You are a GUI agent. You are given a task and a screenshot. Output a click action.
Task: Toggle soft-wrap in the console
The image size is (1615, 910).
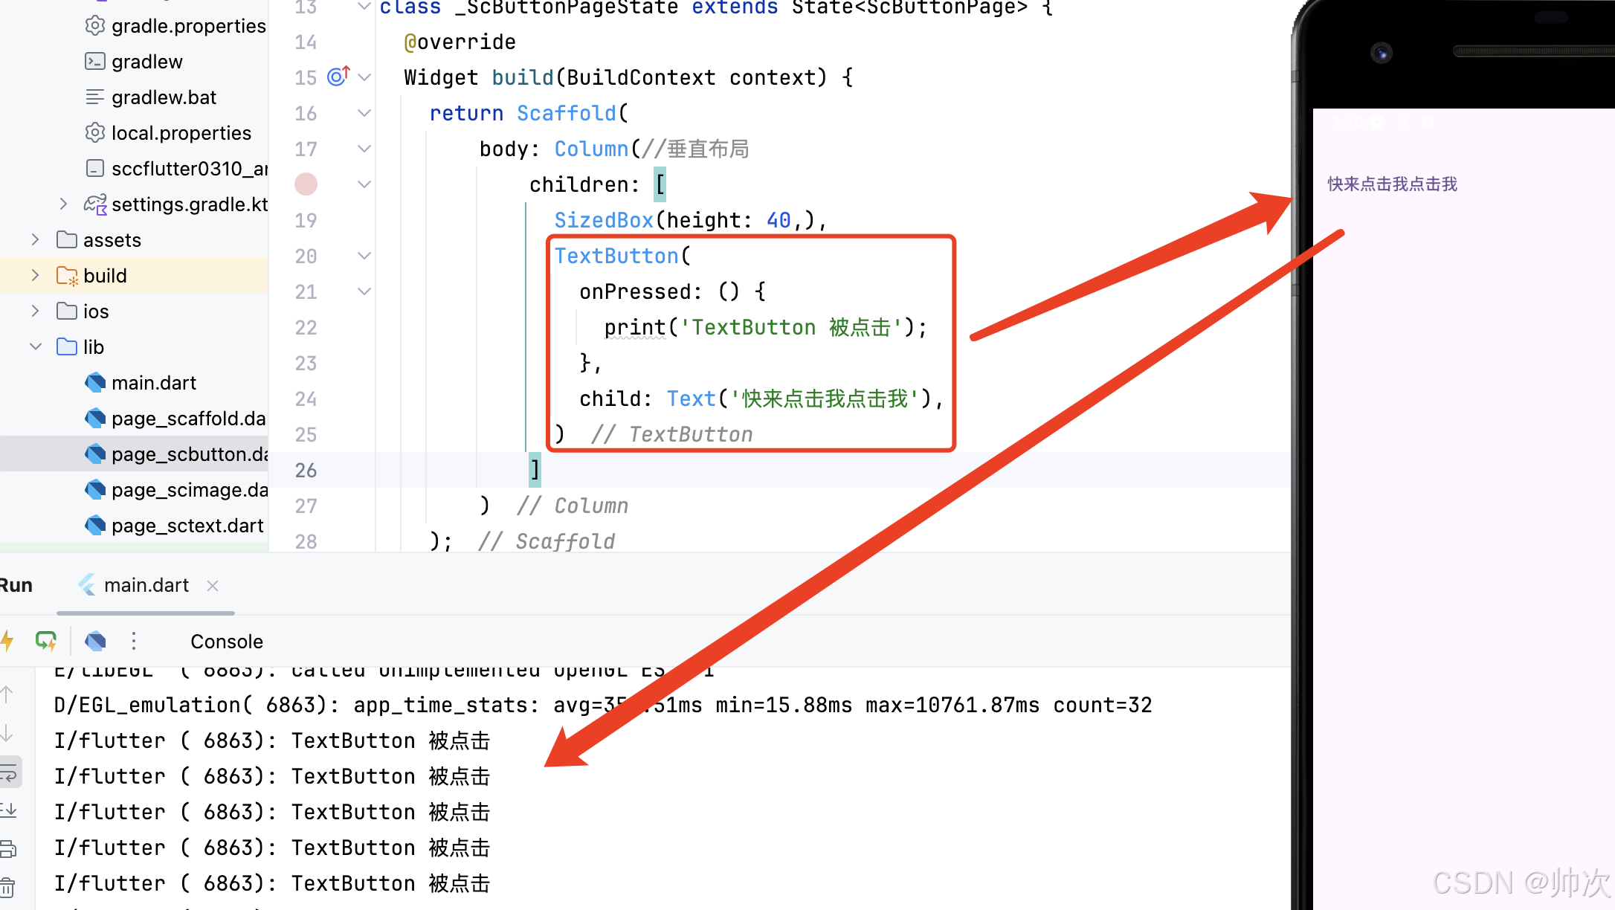[9, 772]
